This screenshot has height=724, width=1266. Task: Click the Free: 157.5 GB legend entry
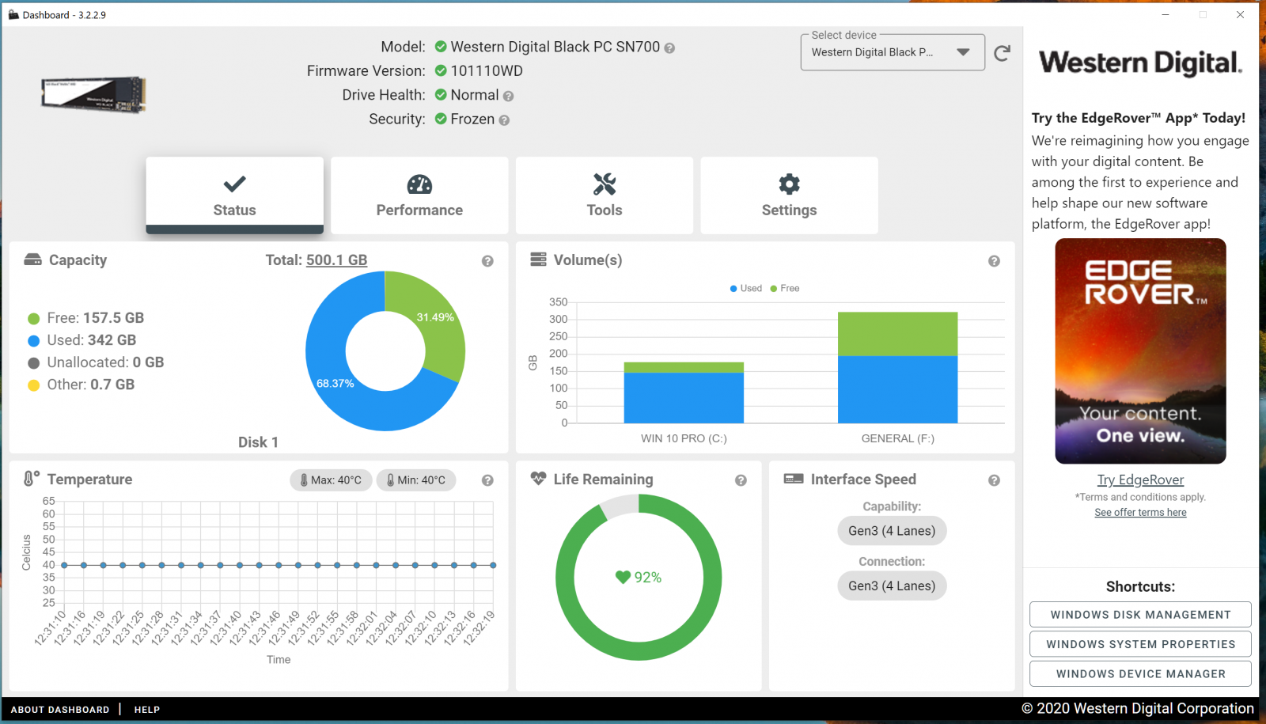[85, 318]
